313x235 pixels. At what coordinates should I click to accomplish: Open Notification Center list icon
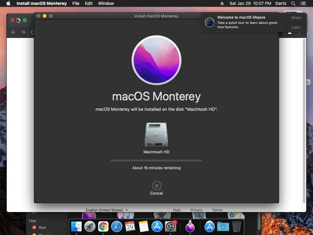tap(303, 3)
